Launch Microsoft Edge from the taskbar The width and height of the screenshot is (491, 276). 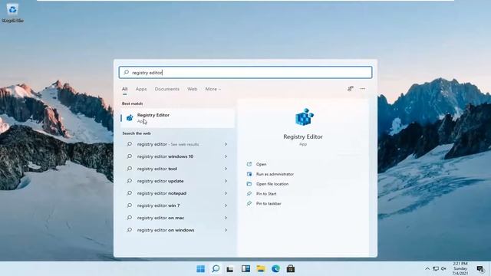pyautogui.click(x=275, y=268)
